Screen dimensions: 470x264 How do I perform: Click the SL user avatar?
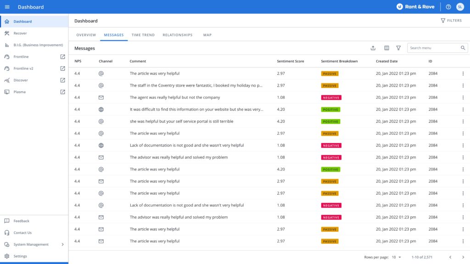point(460,7)
